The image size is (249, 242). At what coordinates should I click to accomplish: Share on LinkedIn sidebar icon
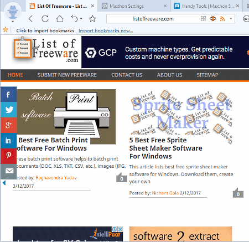point(8,141)
